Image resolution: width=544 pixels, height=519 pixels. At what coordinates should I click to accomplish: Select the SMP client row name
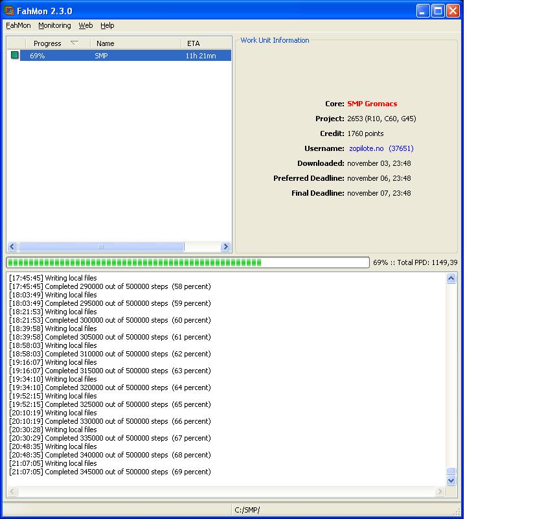coord(101,56)
